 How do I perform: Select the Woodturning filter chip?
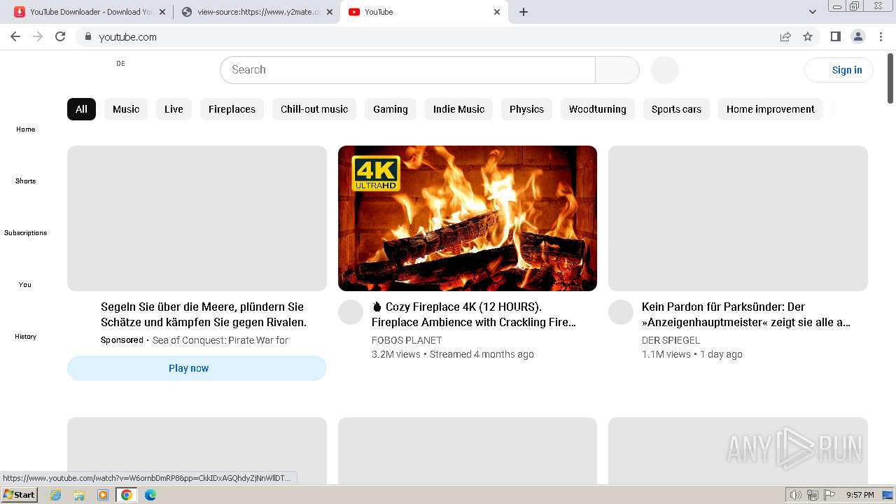598,109
